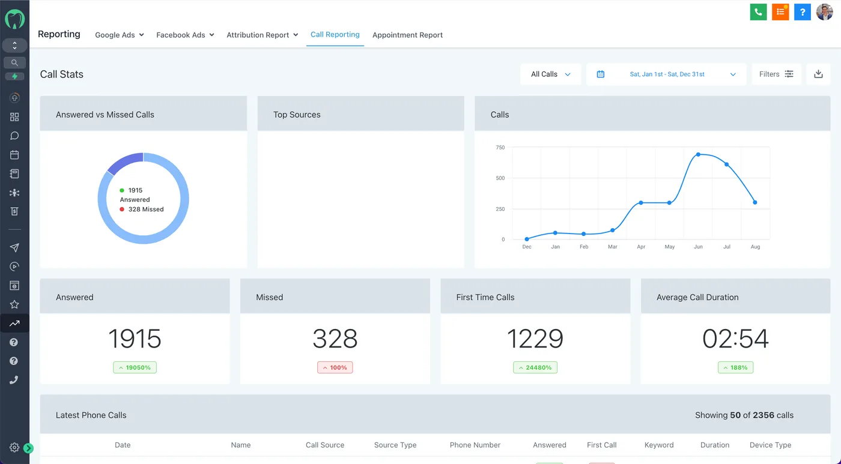Open the payments dollar icon in sidebar

pyautogui.click(x=14, y=211)
